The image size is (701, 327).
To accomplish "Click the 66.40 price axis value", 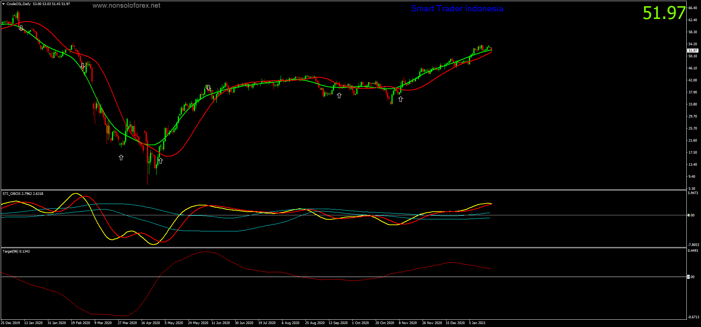I will pyautogui.click(x=693, y=8).
